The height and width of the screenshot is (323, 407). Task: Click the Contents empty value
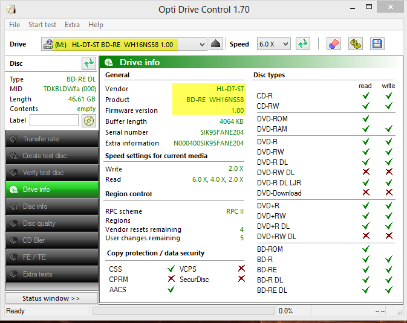pos(86,109)
